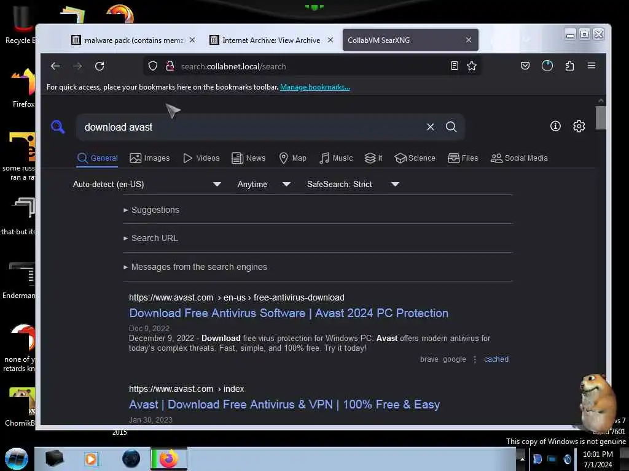Launch Firefox from the taskbar
The image size is (629, 471).
pos(169,459)
